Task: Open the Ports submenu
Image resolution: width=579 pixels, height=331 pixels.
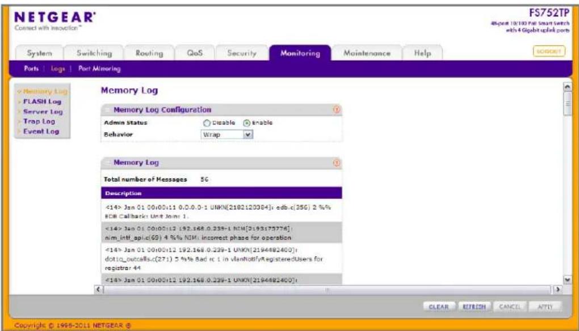Action: click(31, 69)
